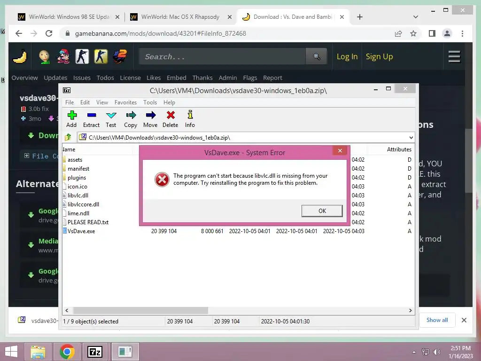Screen dimensions: 481x361
Task: Bookmark this page with the star
Action: [413, 33]
